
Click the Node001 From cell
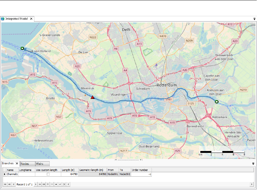coord(113,174)
